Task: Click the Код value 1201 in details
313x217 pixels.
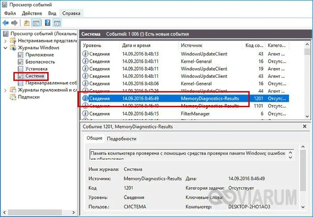Action: click(128, 188)
